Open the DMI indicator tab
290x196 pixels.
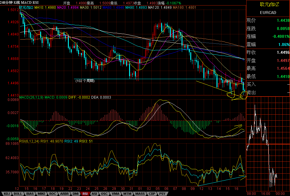[x=75, y=194]
